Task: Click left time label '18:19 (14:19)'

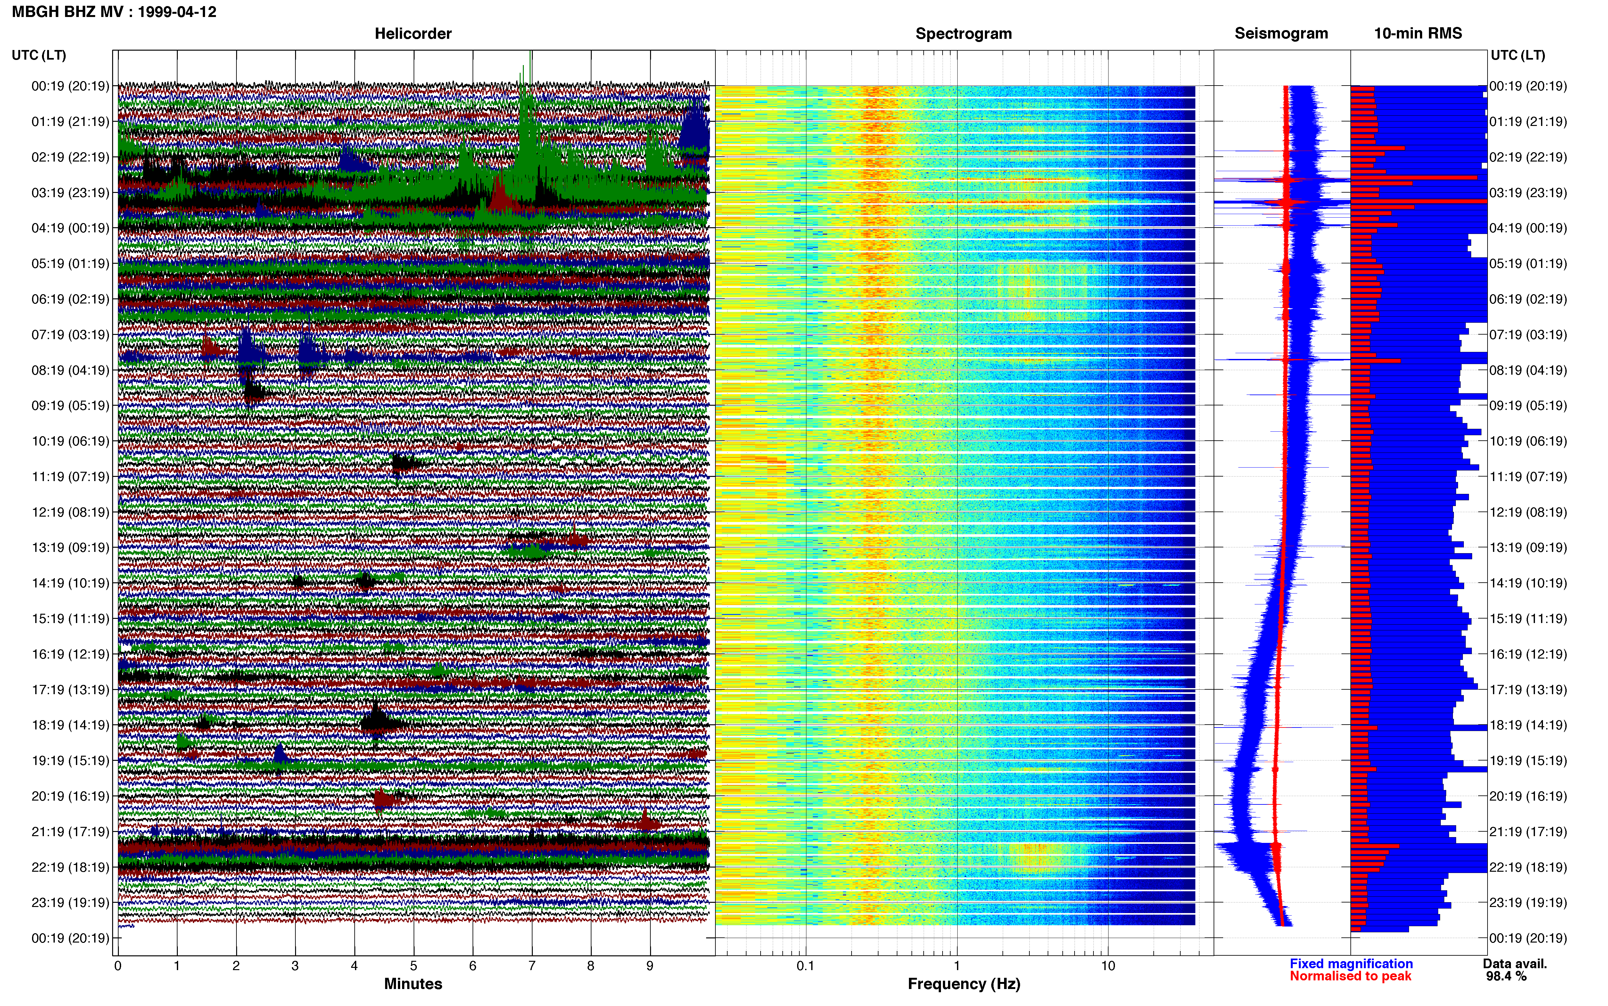Action: pyautogui.click(x=70, y=725)
